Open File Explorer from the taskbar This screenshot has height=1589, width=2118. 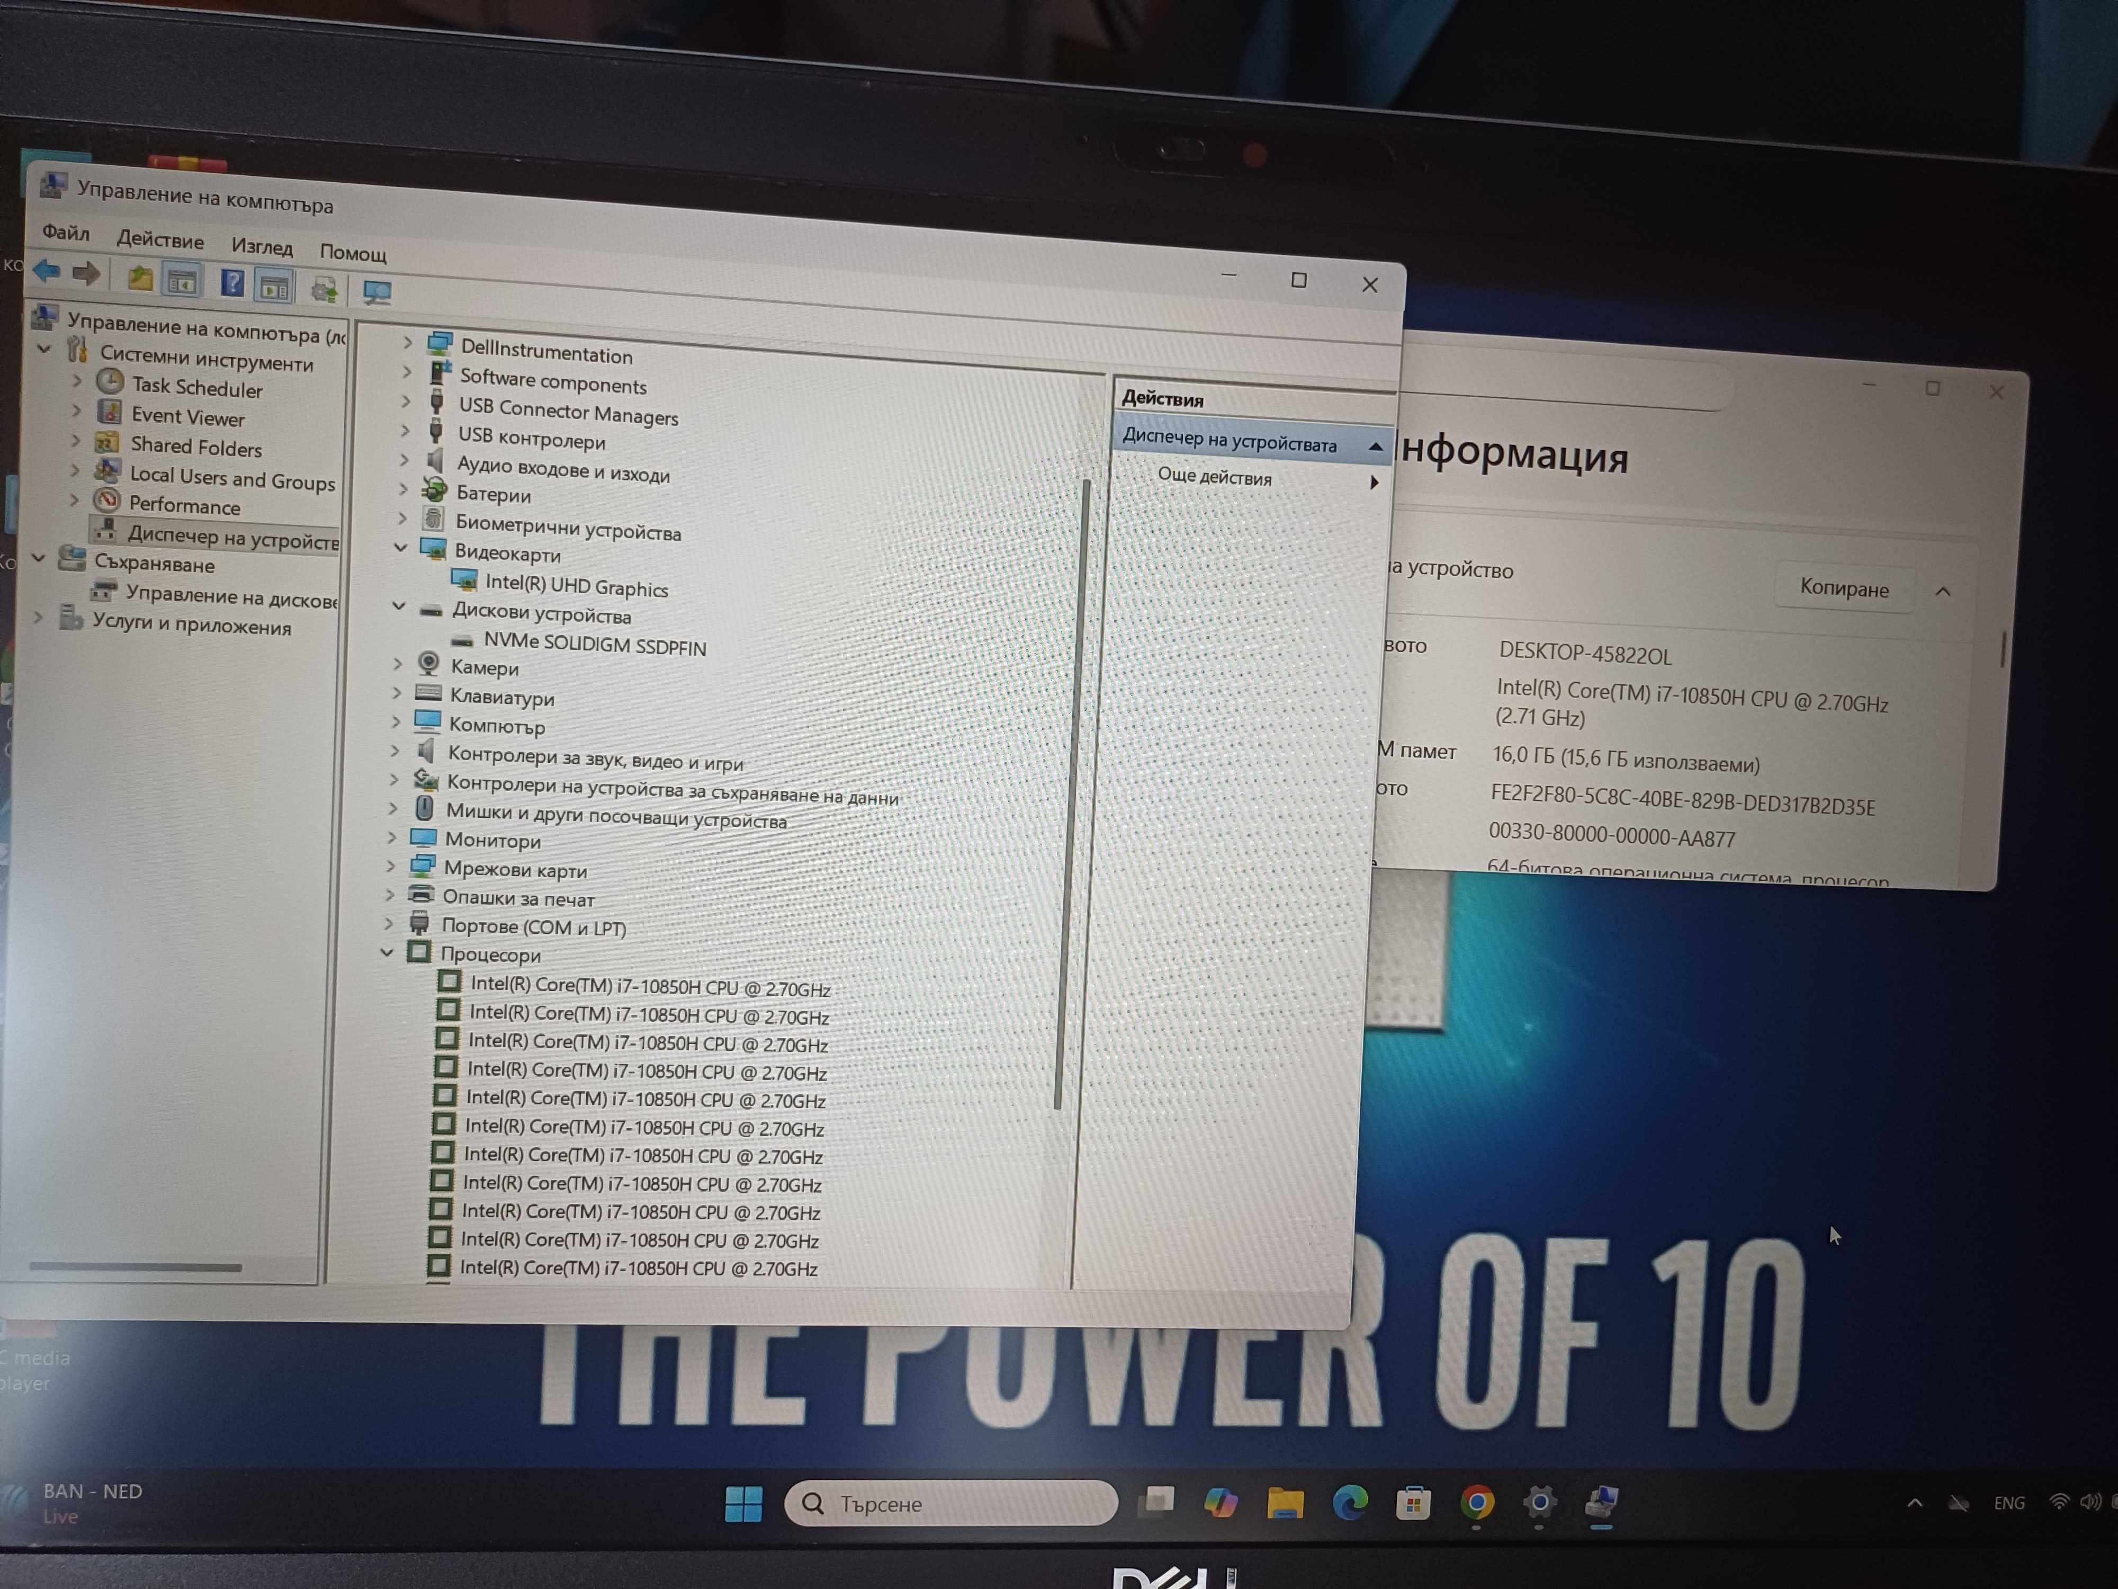(1285, 1503)
